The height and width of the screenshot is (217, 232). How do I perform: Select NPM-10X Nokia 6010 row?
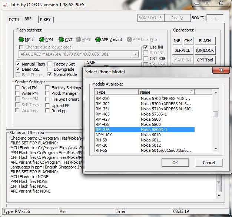coord(145,135)
